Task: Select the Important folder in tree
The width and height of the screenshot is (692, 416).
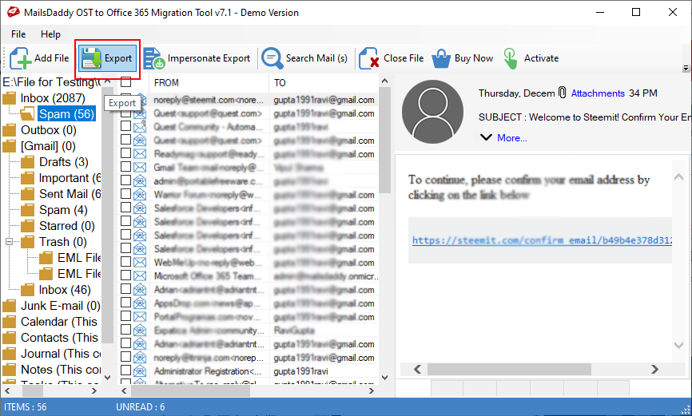Action: (x=70, y=178)
